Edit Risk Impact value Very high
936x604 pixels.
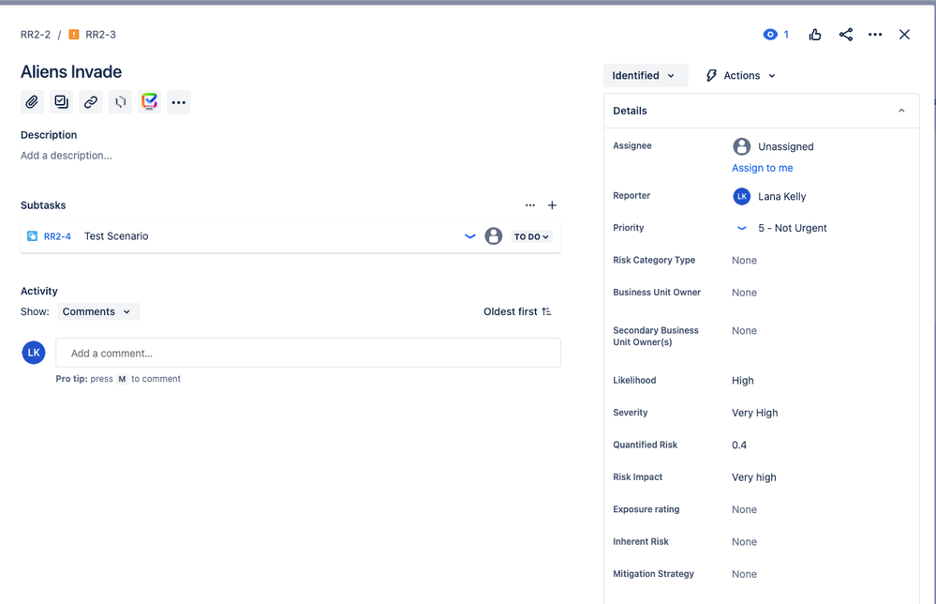click(754, 477)
